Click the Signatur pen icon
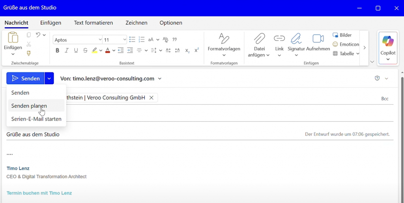404x203 pixels. click(x=296, y=39)
